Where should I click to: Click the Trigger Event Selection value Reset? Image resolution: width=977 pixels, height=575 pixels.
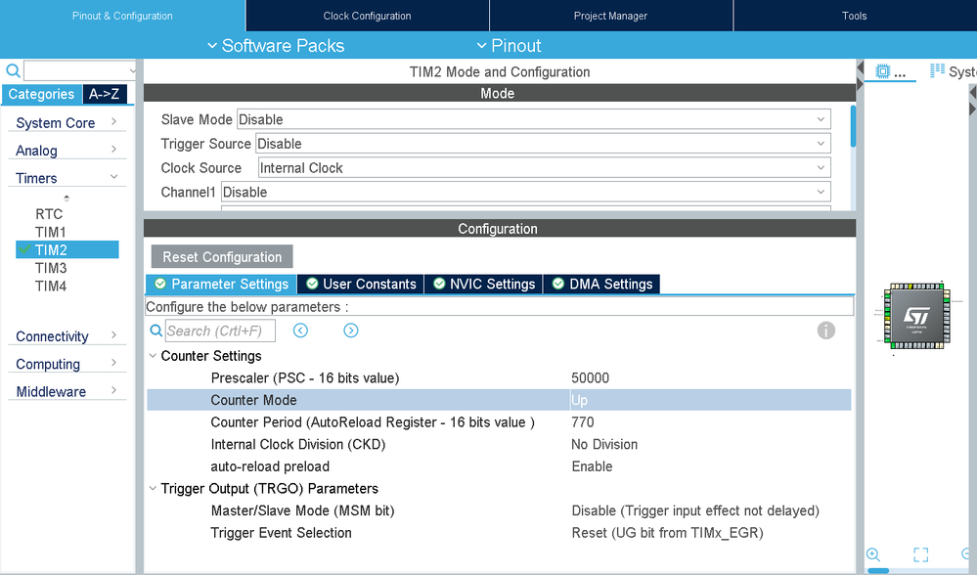(x=667, y=533)
